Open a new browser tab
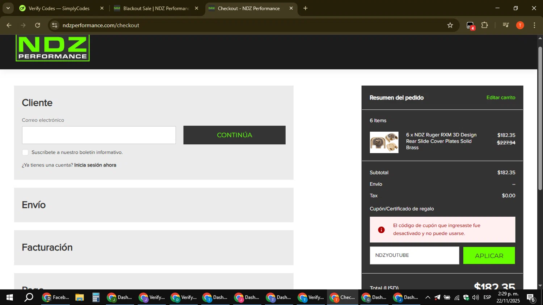 [x=306, y=8]
